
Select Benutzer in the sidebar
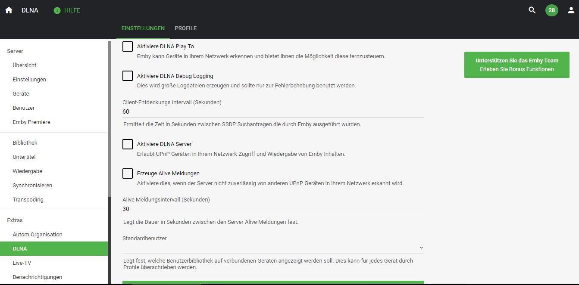(54, 108)
